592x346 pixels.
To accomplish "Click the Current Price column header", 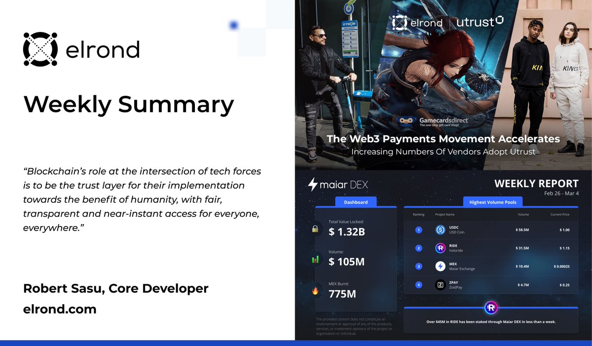I will tap(560, 215).
